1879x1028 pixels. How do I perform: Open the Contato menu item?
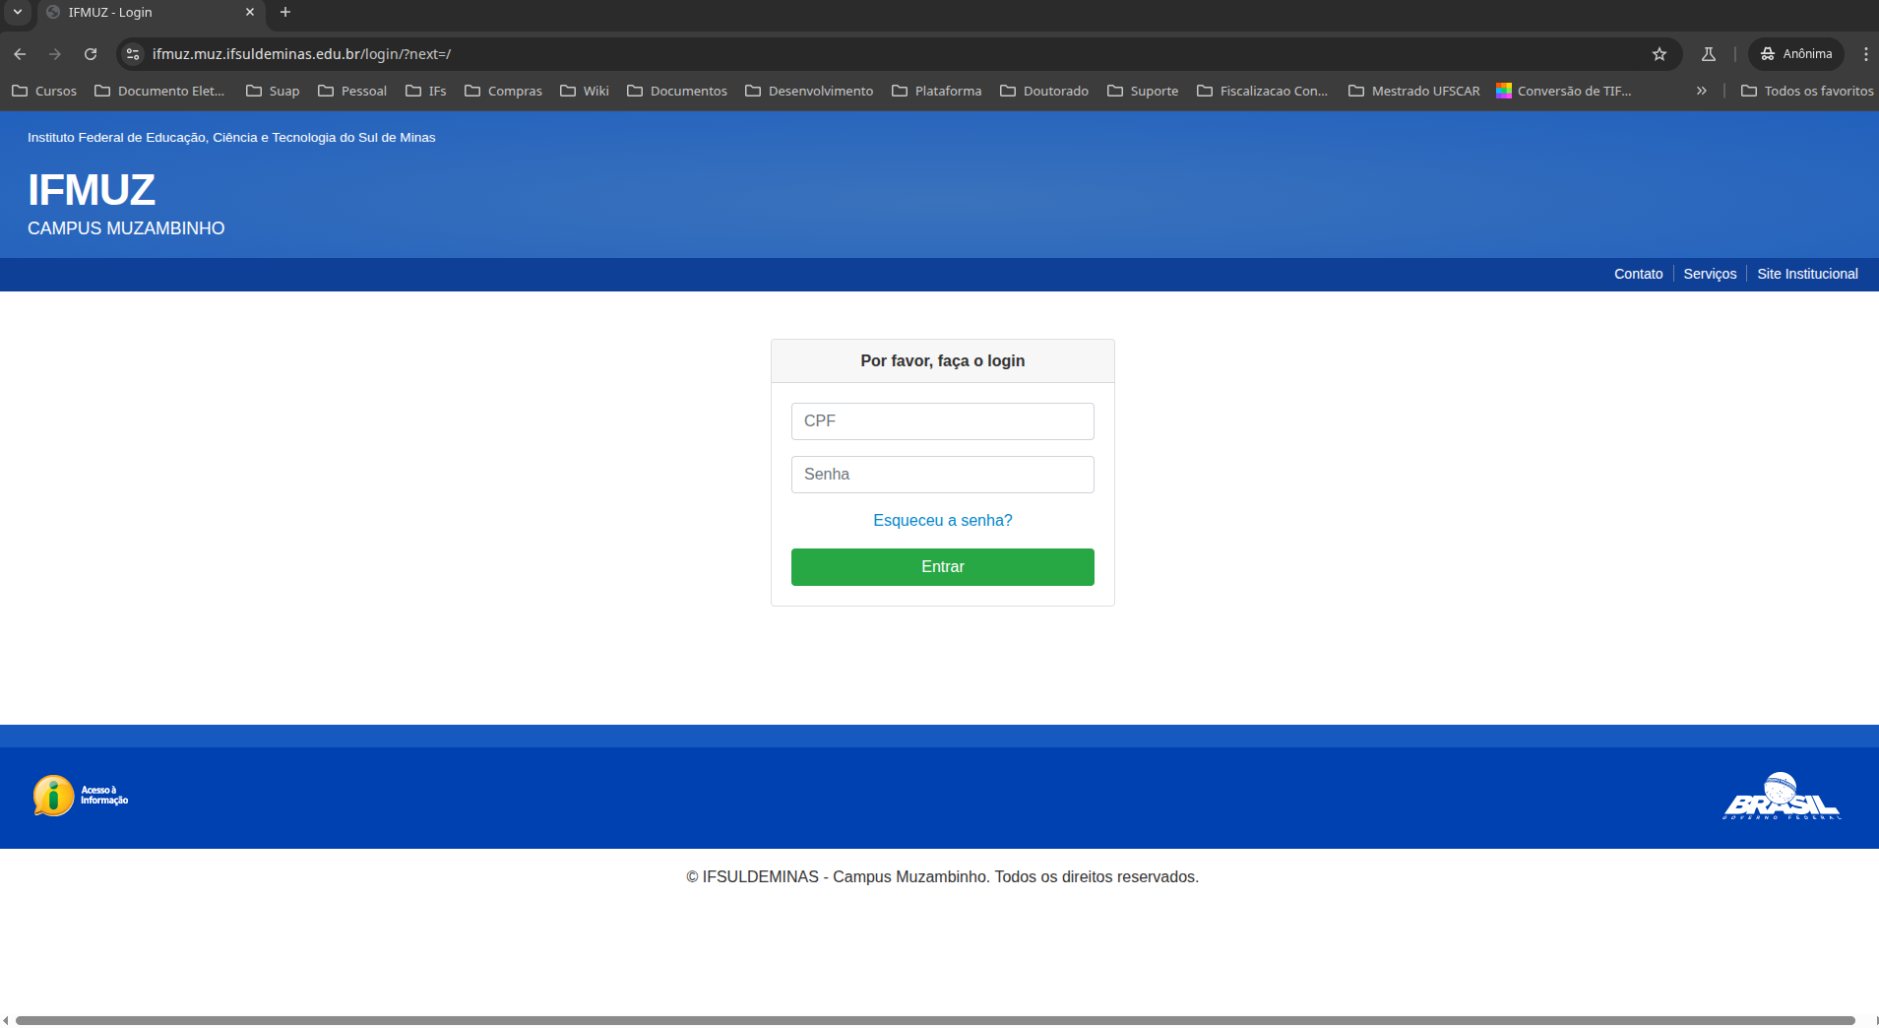1638,274
